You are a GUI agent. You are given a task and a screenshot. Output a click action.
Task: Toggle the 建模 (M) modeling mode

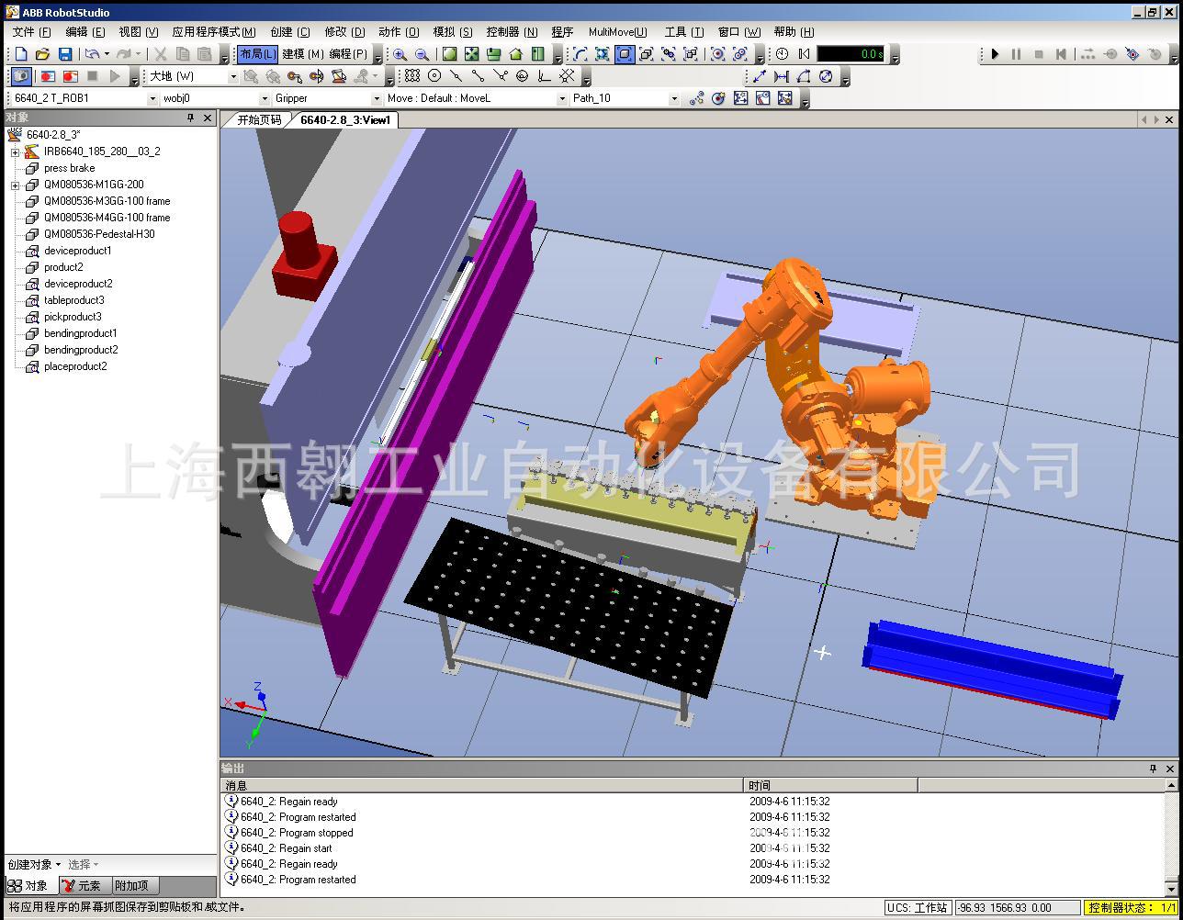click(302, 54)
